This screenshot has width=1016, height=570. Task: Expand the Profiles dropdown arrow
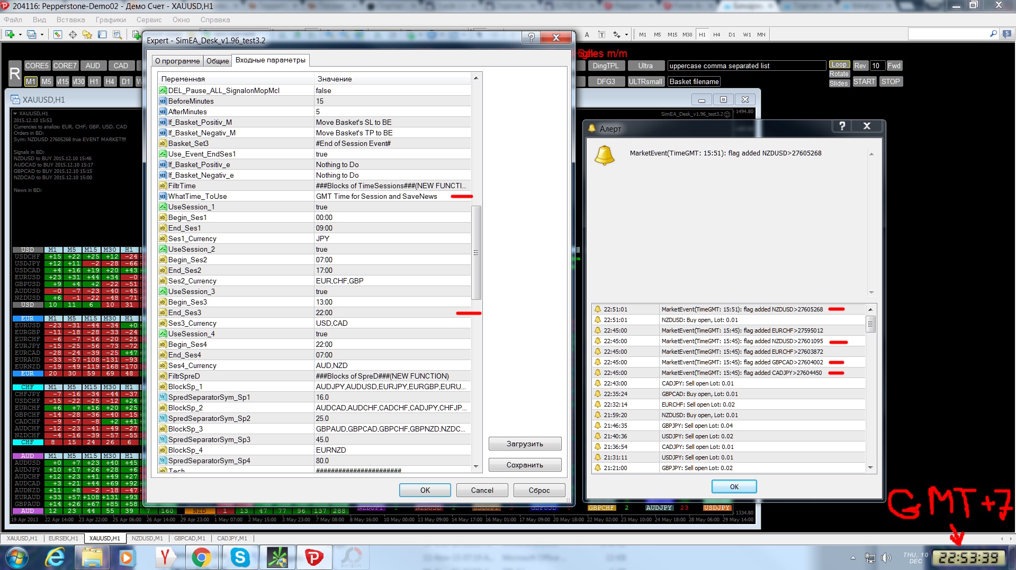[42, 34]
